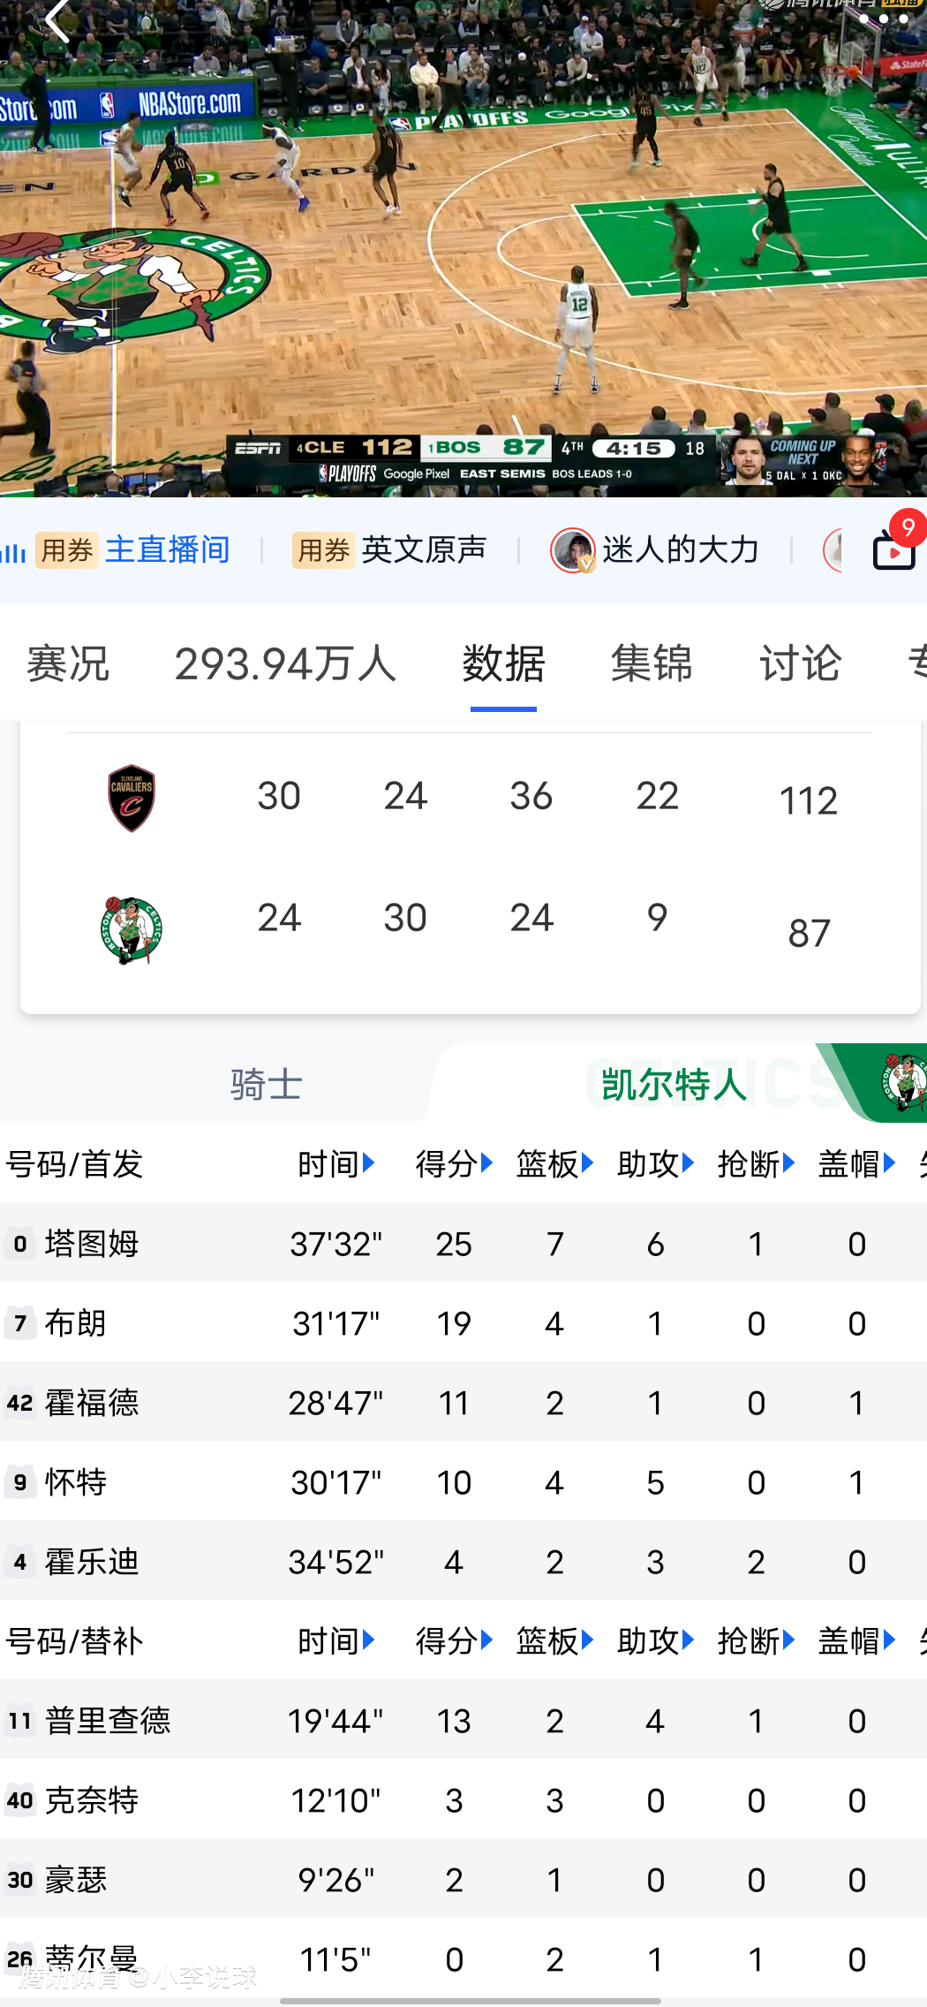
Task: Sort starters by 得分 arrow
Action: pyautogui.click(x=486, y=1163)
